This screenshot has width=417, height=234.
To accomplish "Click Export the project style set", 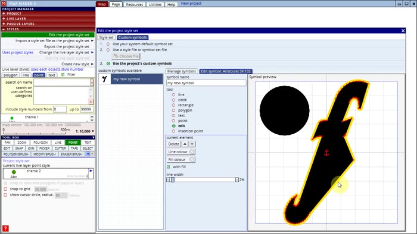I will pos(67,47).
